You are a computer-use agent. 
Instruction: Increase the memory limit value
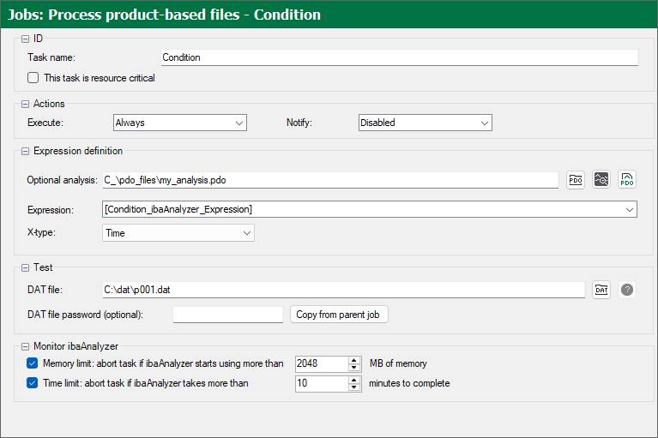354,360
